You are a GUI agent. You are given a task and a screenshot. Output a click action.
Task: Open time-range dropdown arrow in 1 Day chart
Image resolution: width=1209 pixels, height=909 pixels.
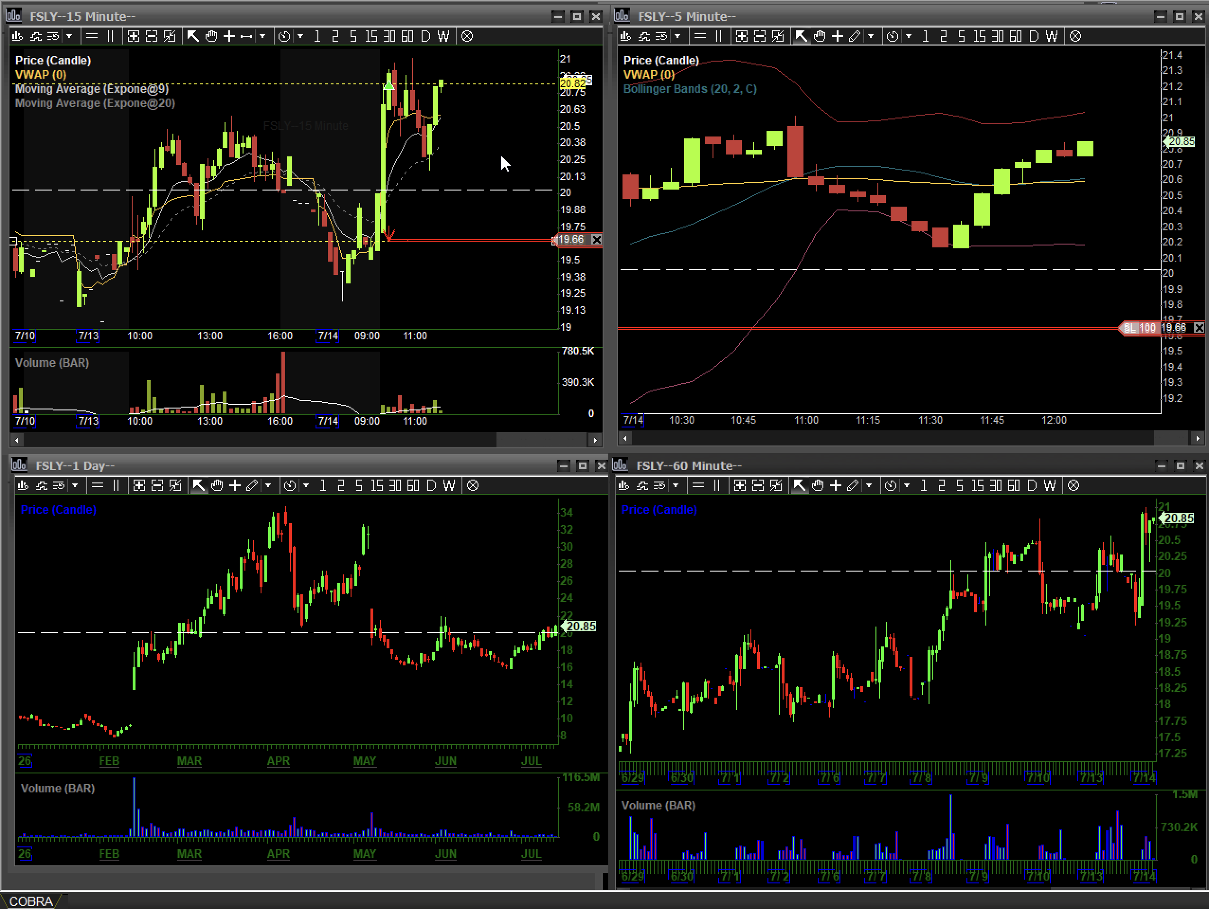(306, 485)
